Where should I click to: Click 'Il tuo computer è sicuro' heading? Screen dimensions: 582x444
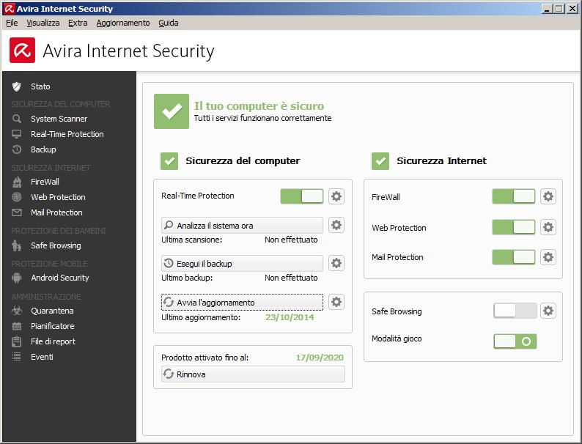pos(259,106)
